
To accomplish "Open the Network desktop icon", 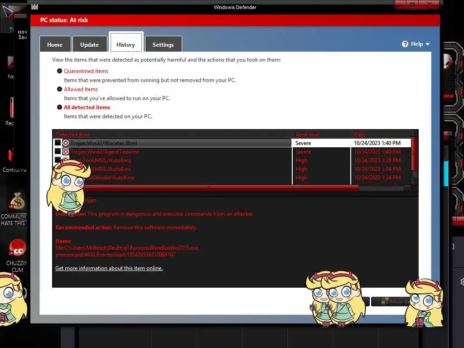I will click(x=11, y=62).
